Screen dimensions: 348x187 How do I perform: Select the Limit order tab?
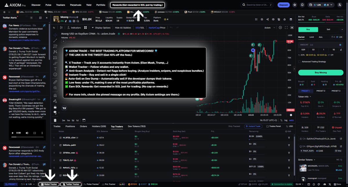coord(311,37)
